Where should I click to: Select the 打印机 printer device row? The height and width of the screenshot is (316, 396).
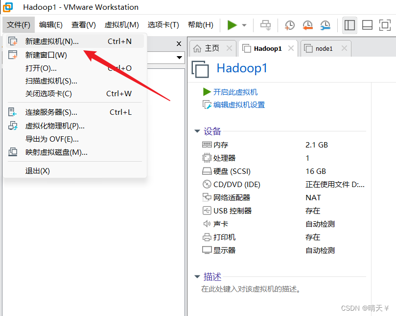tap(284, 237)
